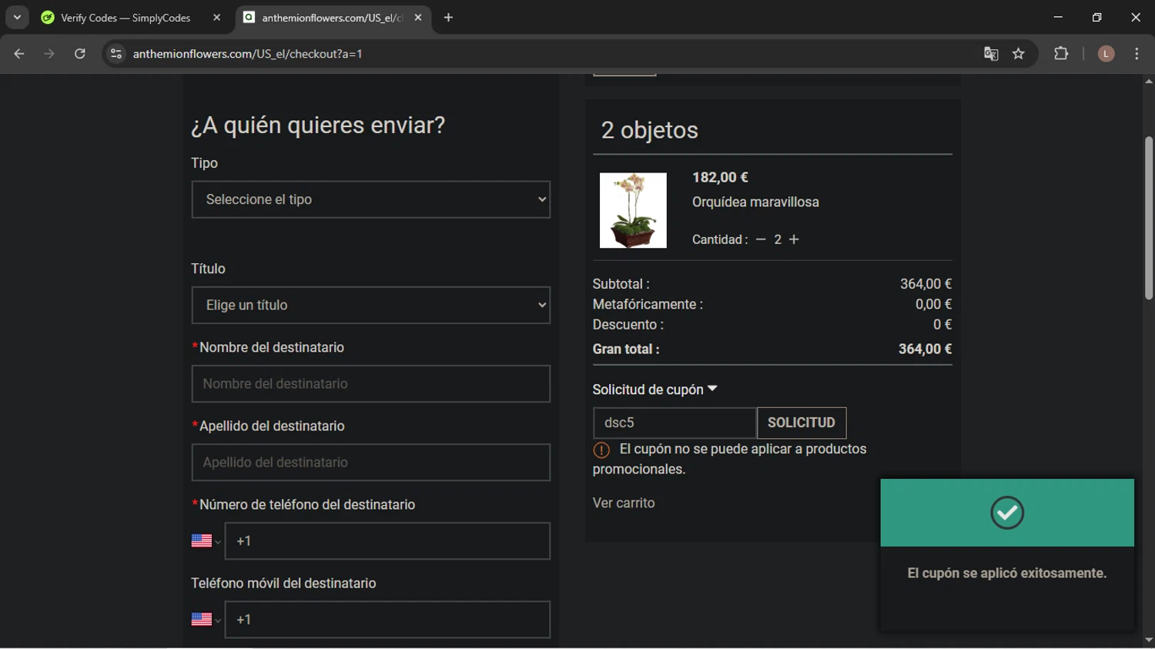Open a new browser tab

[448, 18]
